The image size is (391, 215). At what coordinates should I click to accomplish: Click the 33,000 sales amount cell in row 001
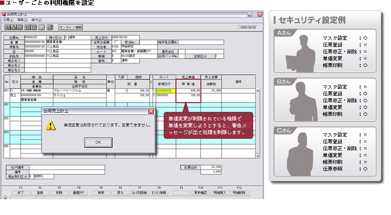[x=211, y=91]
